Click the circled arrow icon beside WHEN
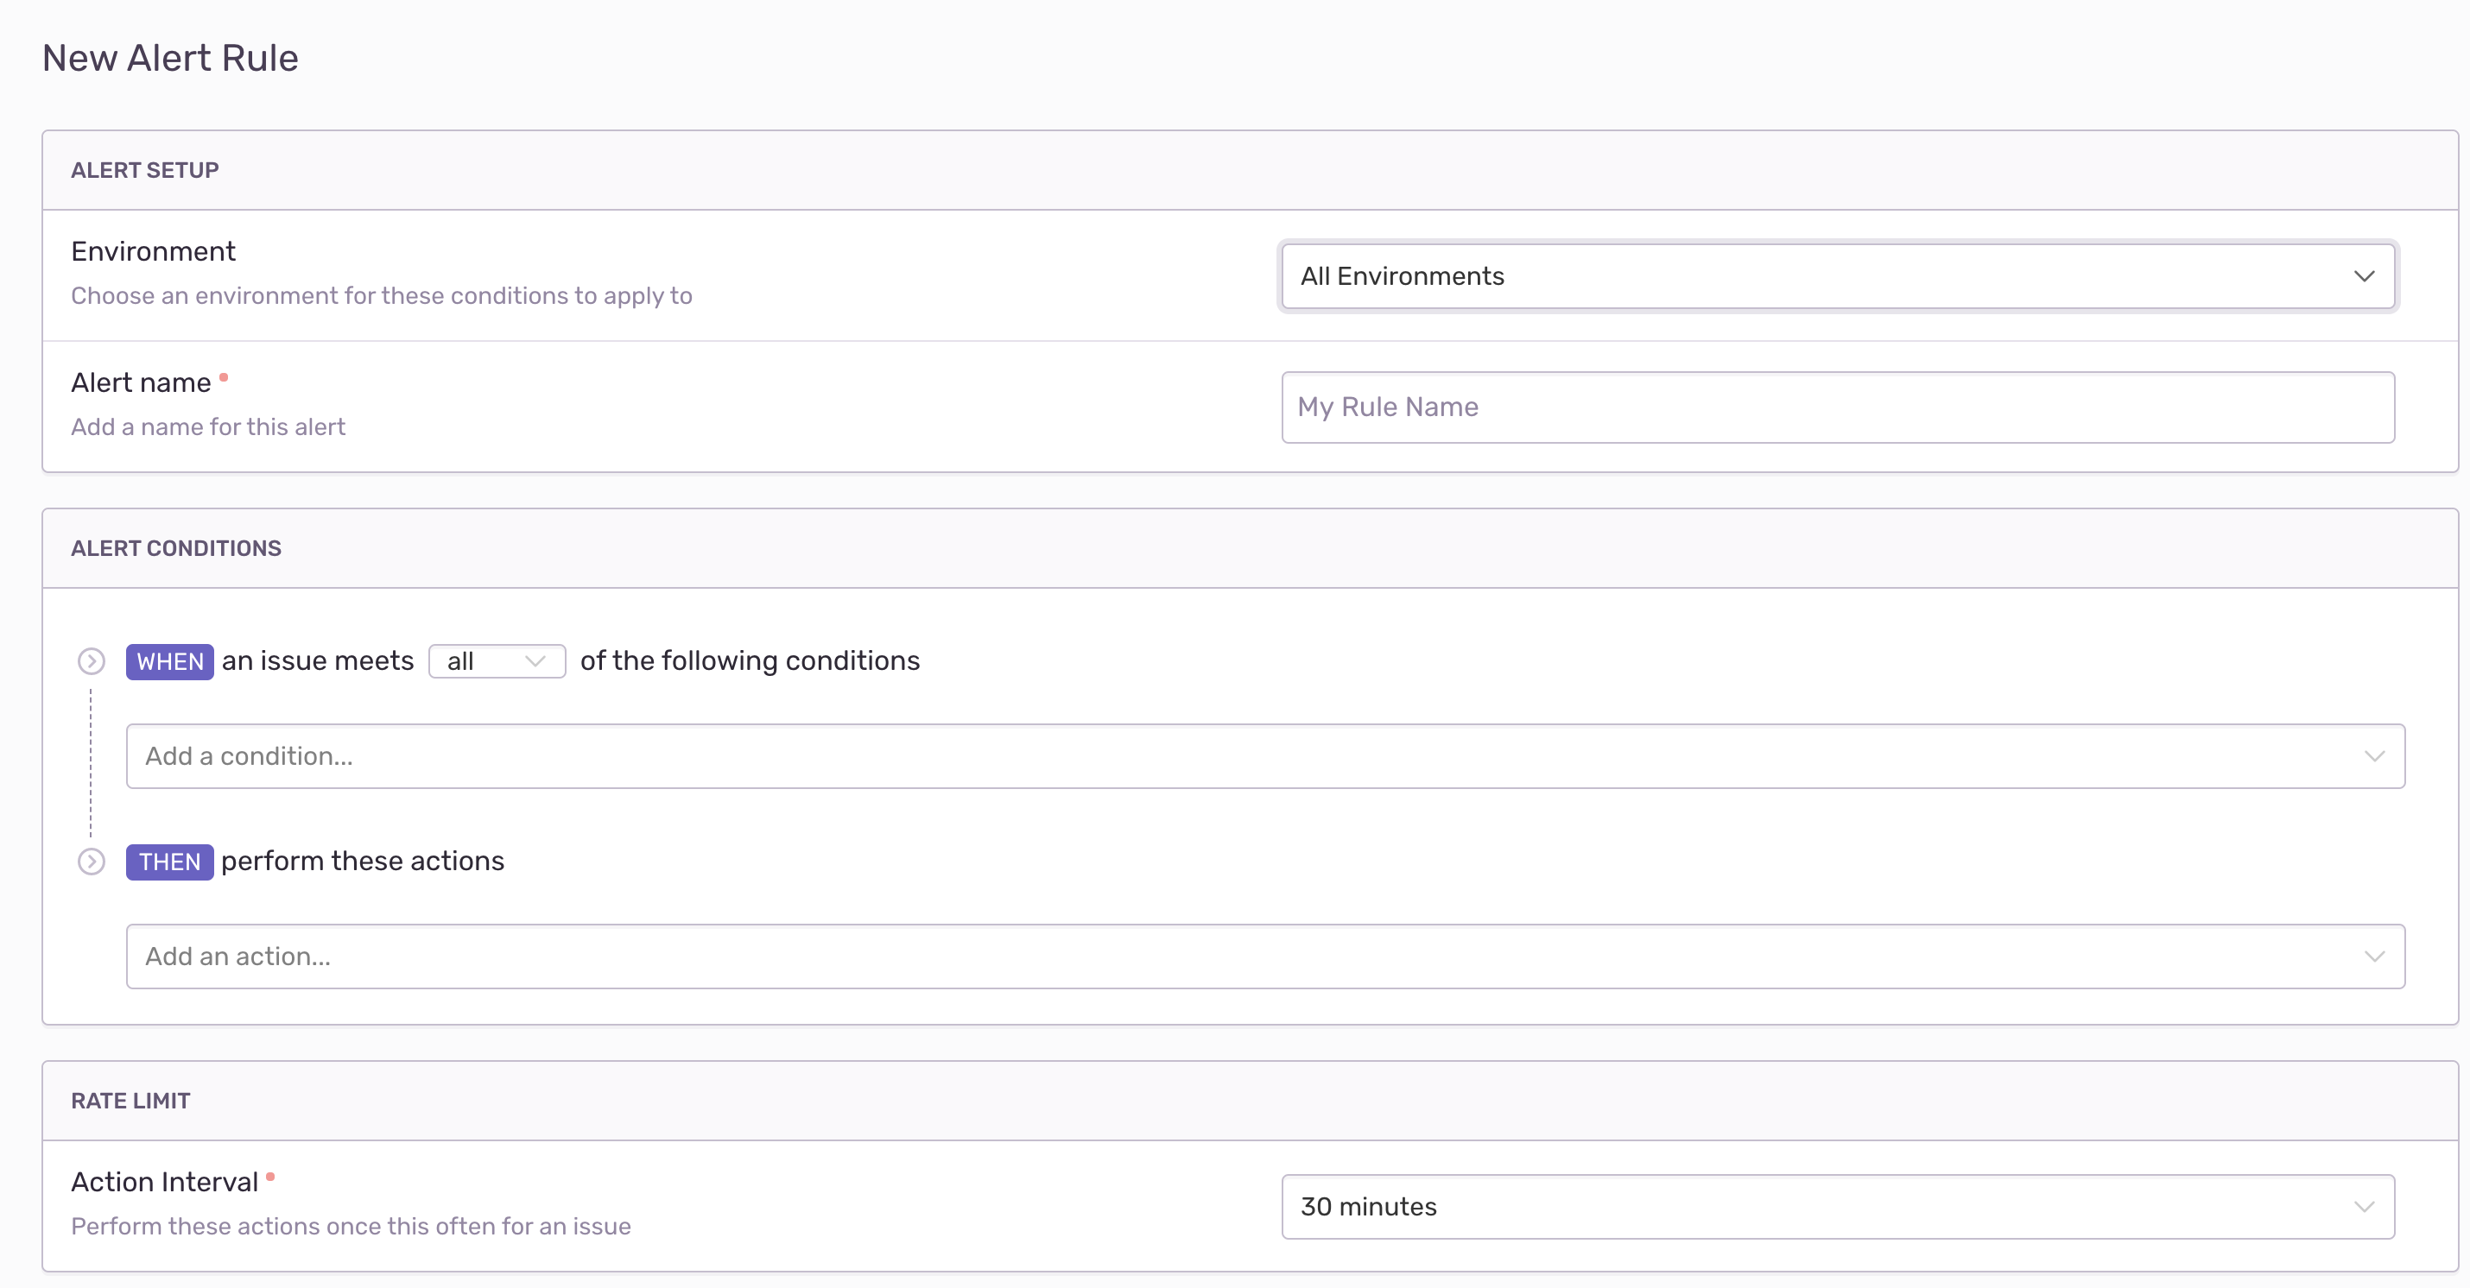 [91, 661]
